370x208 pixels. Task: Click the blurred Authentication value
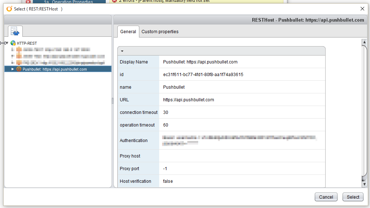[x=240, y=140]
